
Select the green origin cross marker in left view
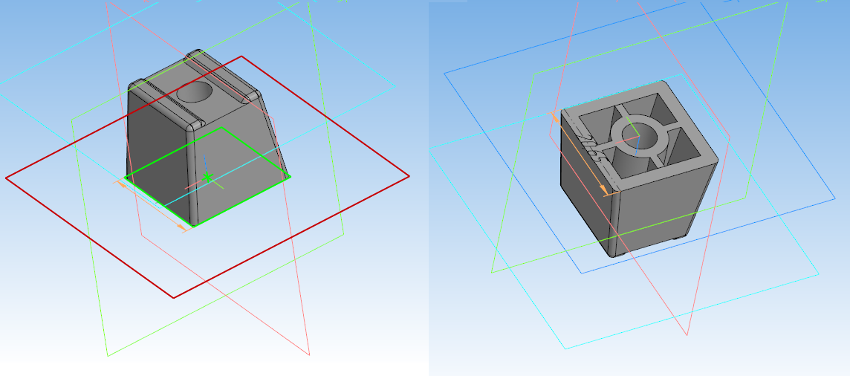[207, 177]
